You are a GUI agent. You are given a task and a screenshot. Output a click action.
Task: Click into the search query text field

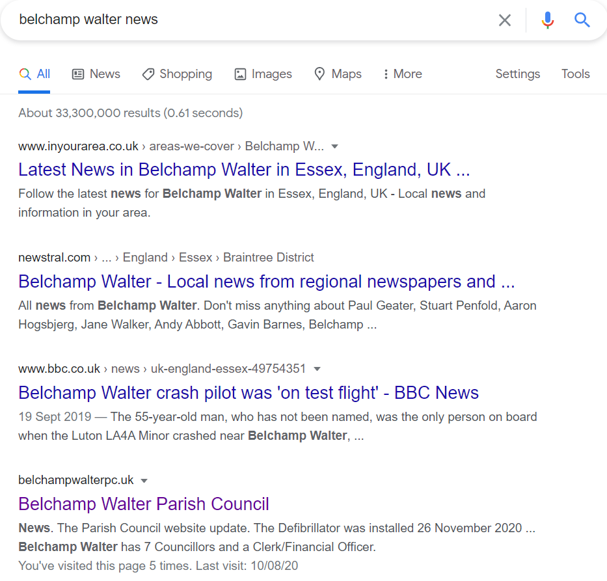(252, 20)
